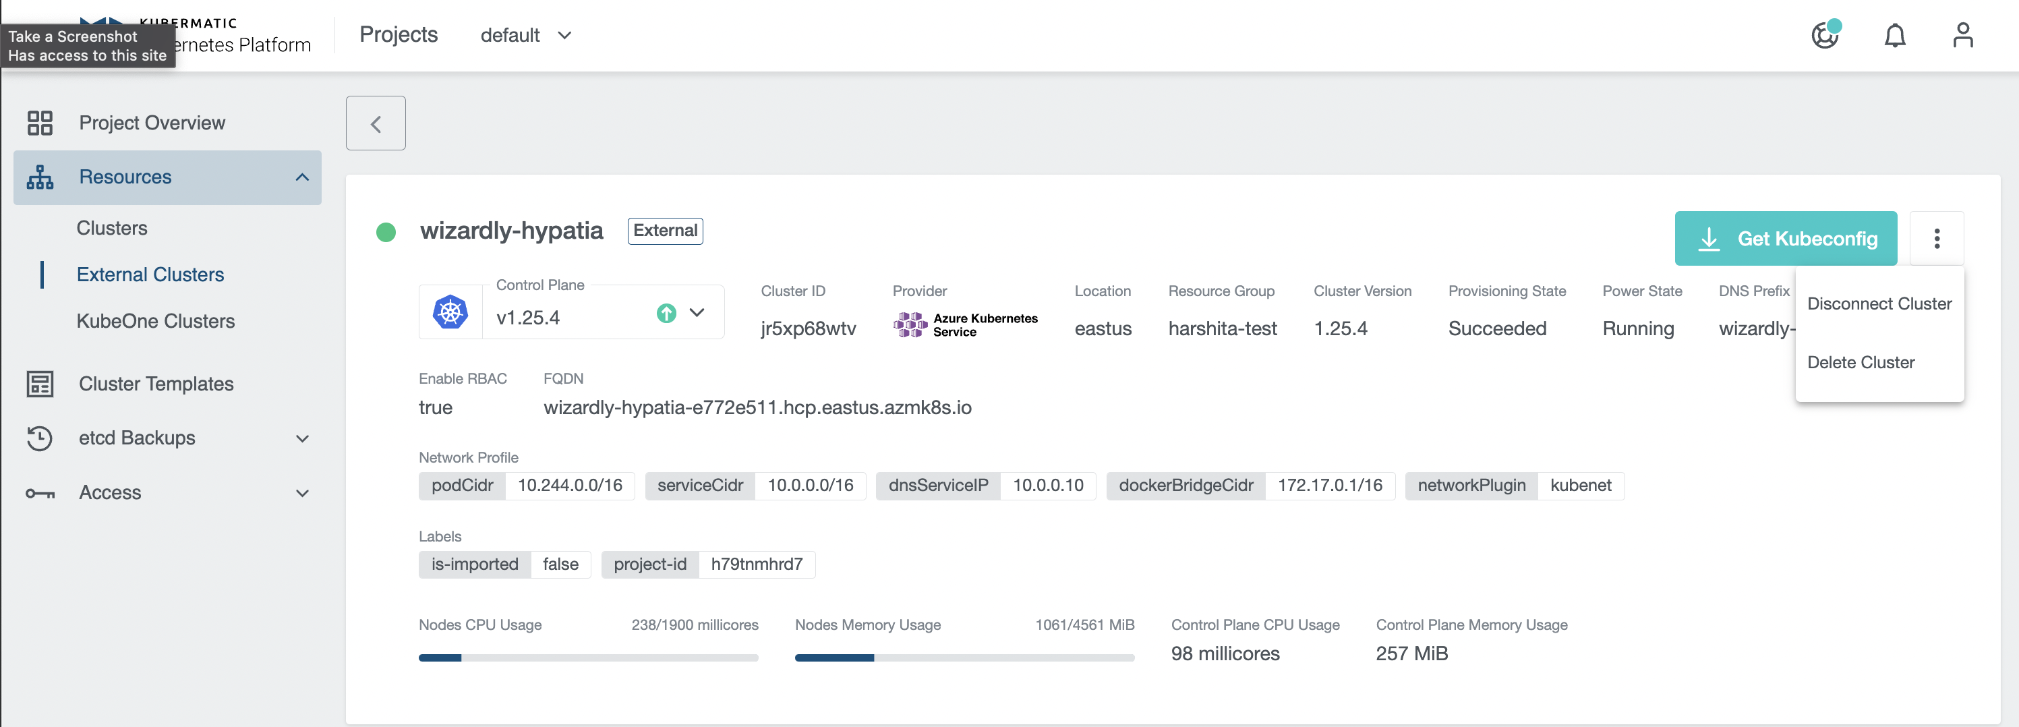
Task: Click the green control plane upgrade arrow
Action: (666, 313)
